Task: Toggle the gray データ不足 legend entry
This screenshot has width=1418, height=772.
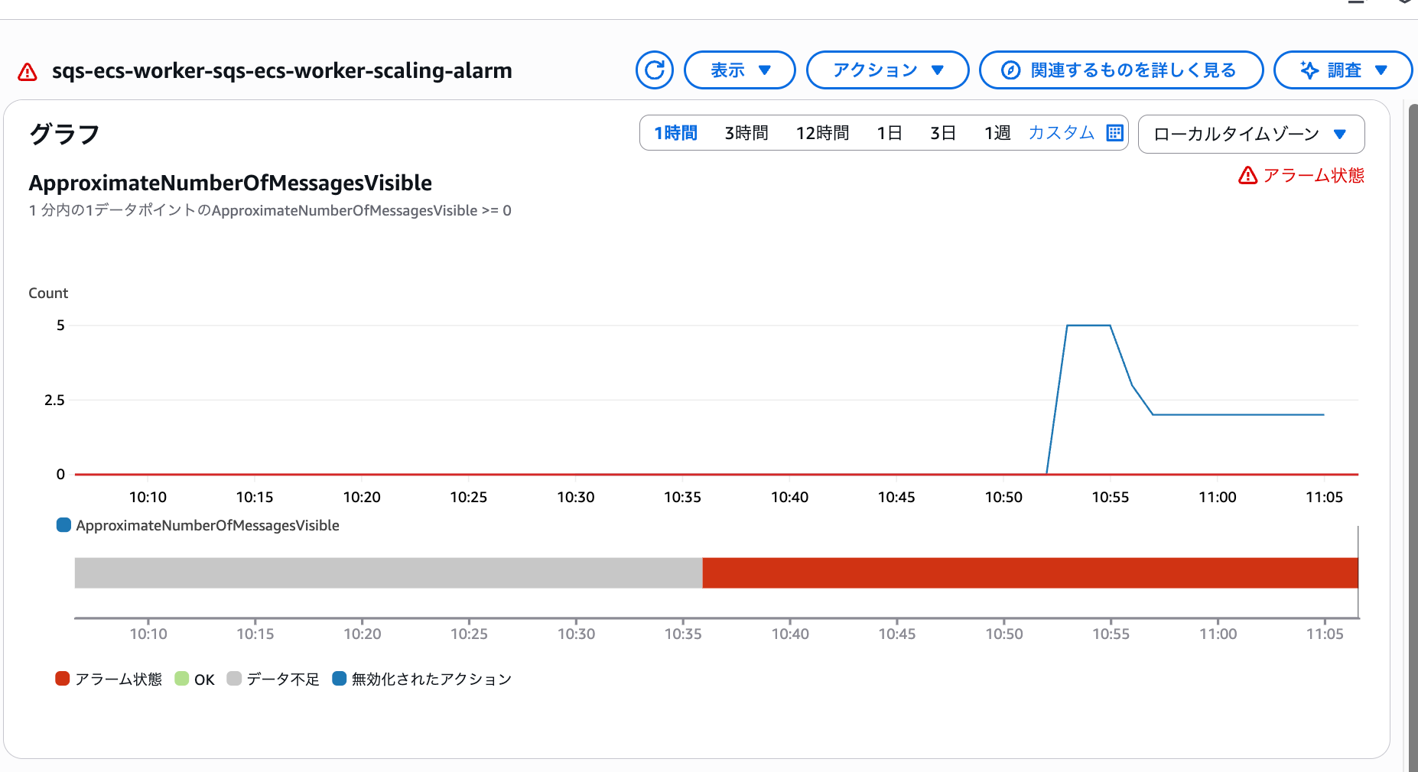Action: (234, 679)
